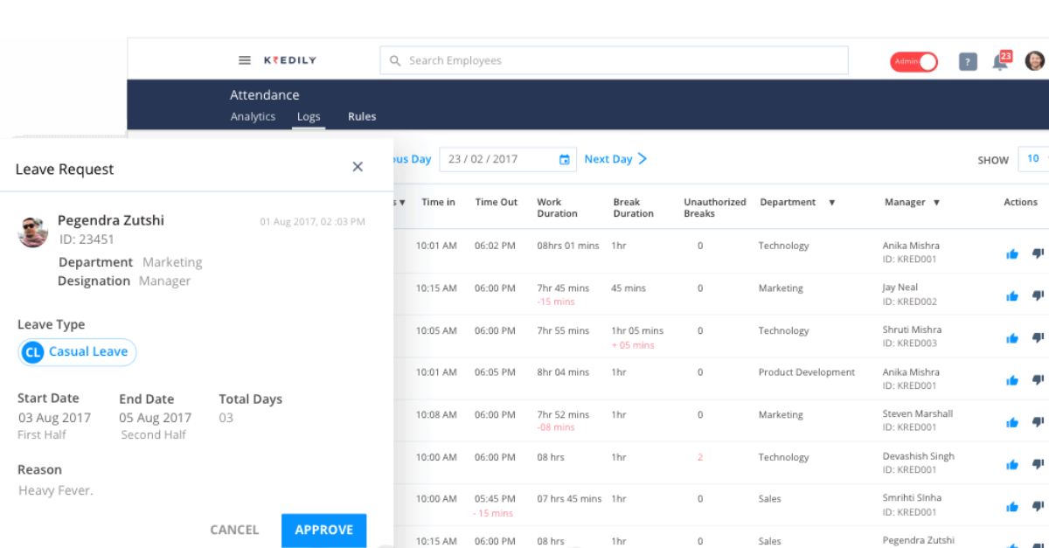Switch to the Analytics tab
The width and height of the screenshot is (1049, 548).
pyautogui.click(x=253, y=116)
